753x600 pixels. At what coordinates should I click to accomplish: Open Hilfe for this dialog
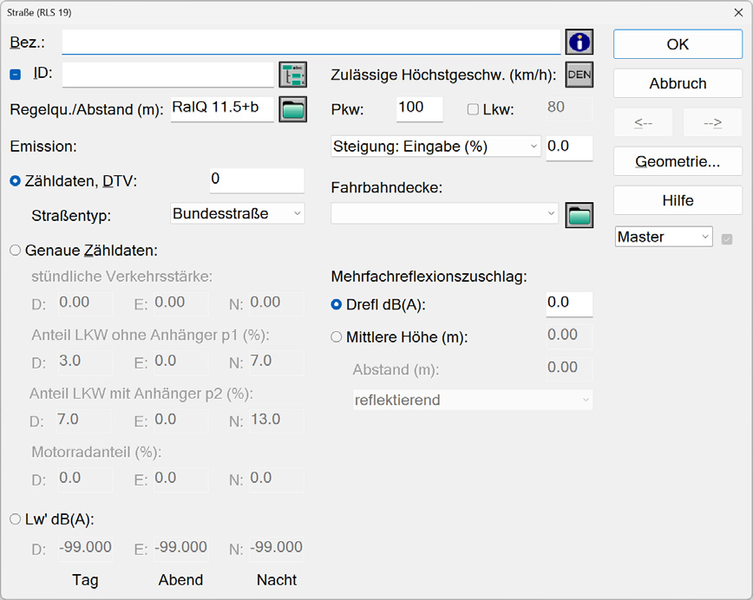point(678,200)
